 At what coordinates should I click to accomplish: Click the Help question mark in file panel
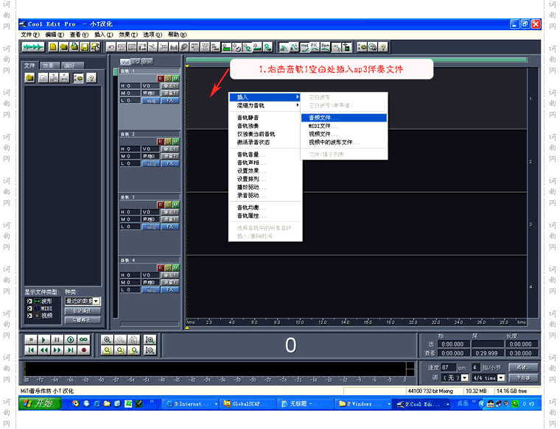click(91, 78)
